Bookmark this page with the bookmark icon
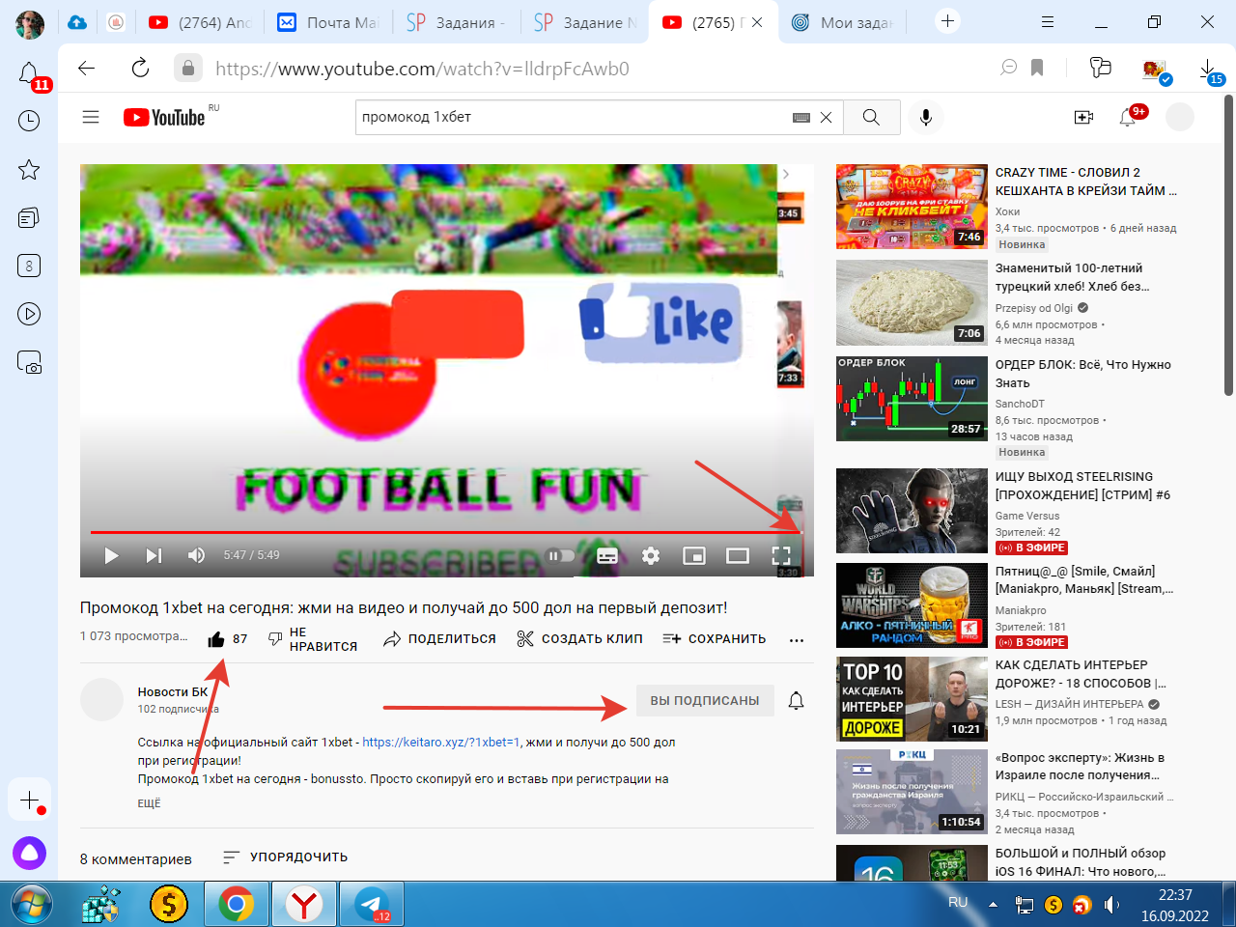Viewport: 1236px width, 927px height. coord(1037,68)
